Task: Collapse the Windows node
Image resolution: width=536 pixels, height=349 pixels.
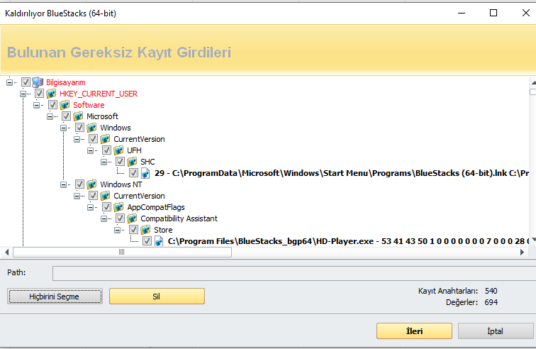Action: [x=63, y=128]
